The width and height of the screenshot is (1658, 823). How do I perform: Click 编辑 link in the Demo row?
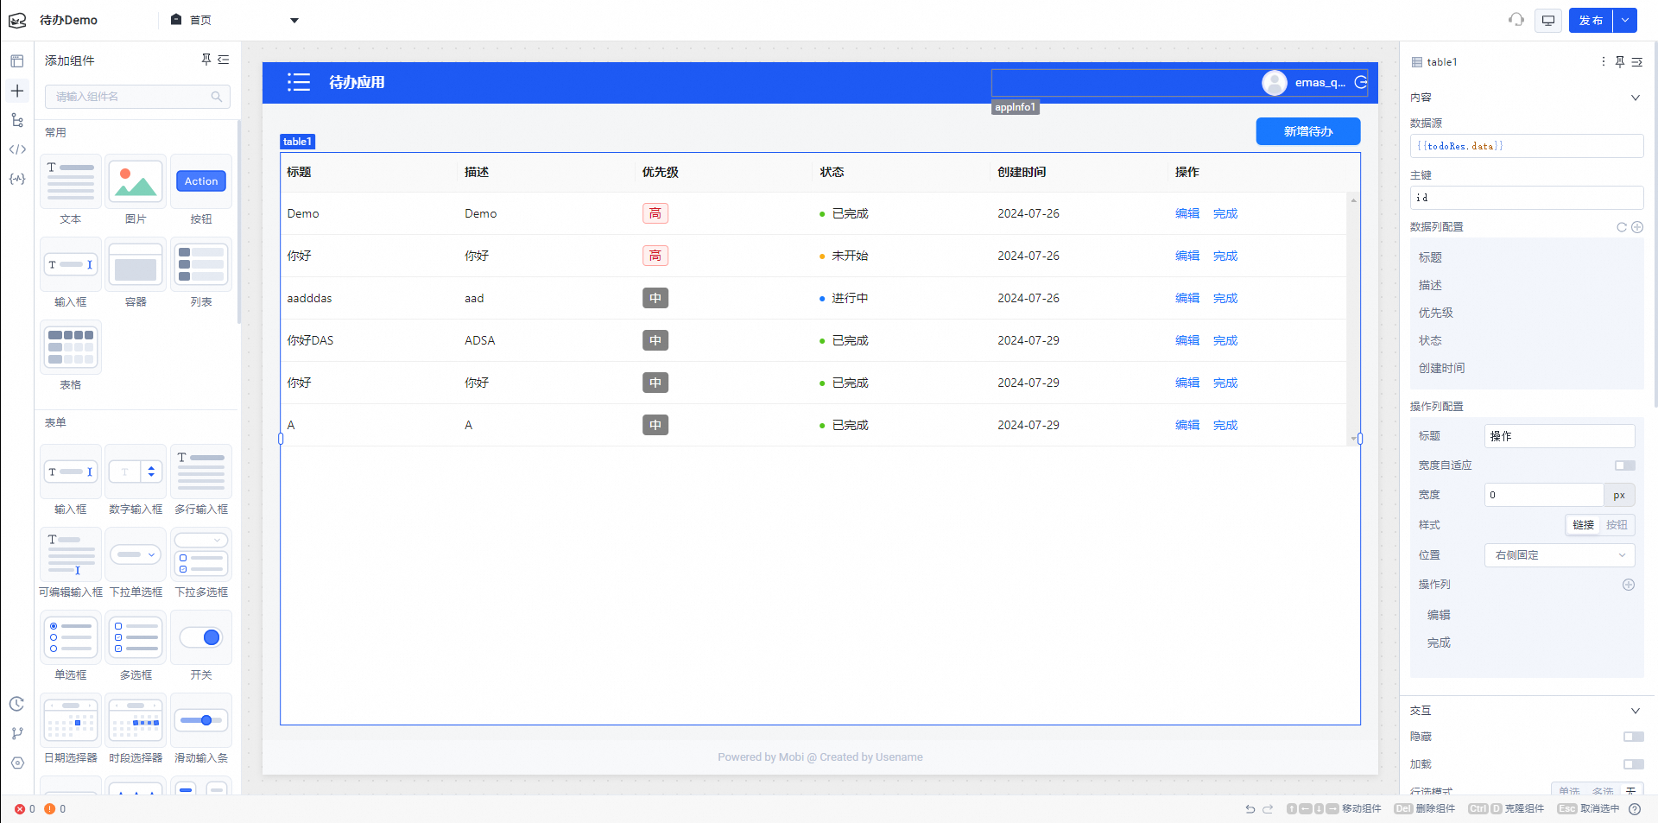coord(1187,213)
